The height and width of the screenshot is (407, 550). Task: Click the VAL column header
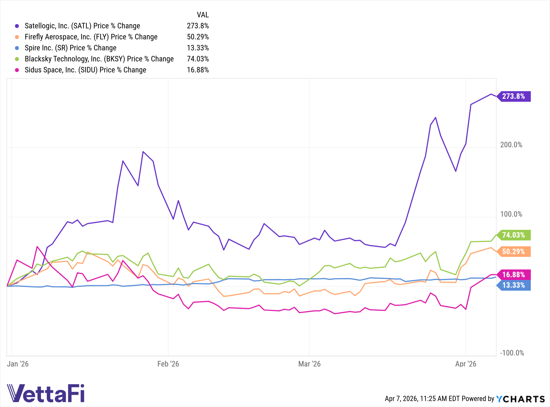[x=203, y=15]
